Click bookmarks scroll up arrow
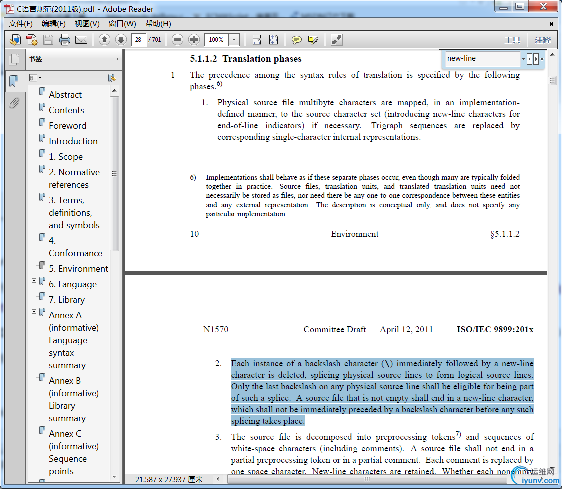The width and height of the screenshot is (562, 489). coord(115,91)
